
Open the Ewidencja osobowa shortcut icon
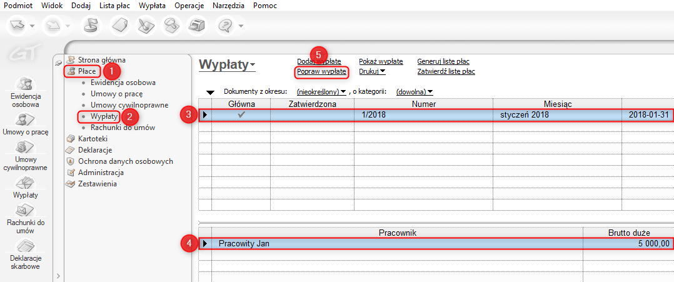tap(24, 83)
